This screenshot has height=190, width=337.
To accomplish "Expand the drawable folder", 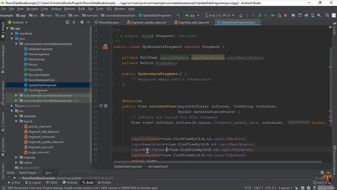I will pos(16,116).
